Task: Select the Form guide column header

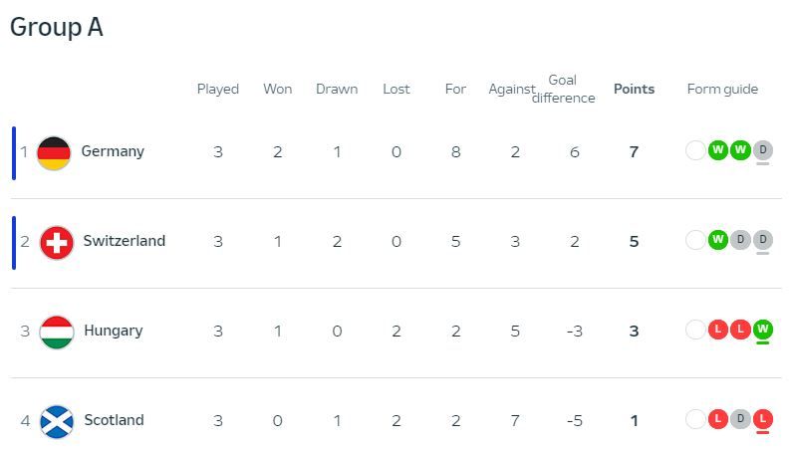Action: pos(722,89)
